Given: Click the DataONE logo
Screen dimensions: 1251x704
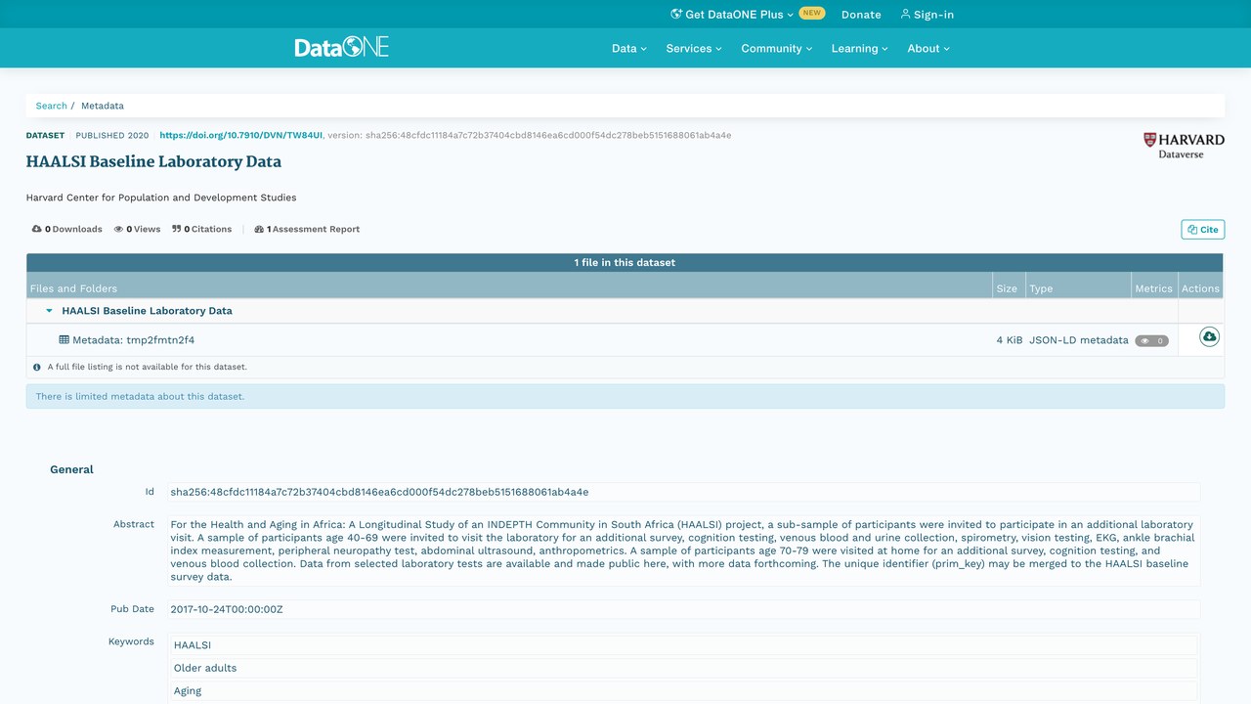Looking at the screenshot, I should pyautogui.click(x=341, y=47).
